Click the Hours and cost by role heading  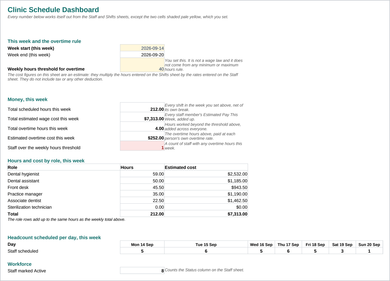click(46, 161)
